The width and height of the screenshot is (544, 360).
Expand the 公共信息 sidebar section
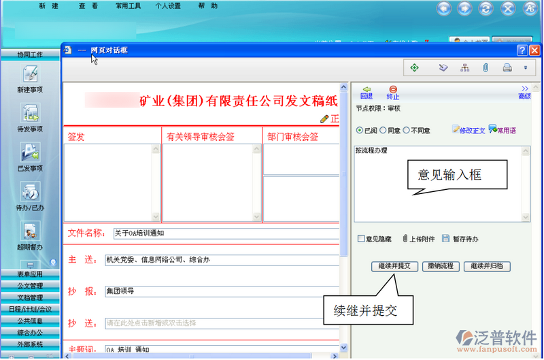pos(30,321)
